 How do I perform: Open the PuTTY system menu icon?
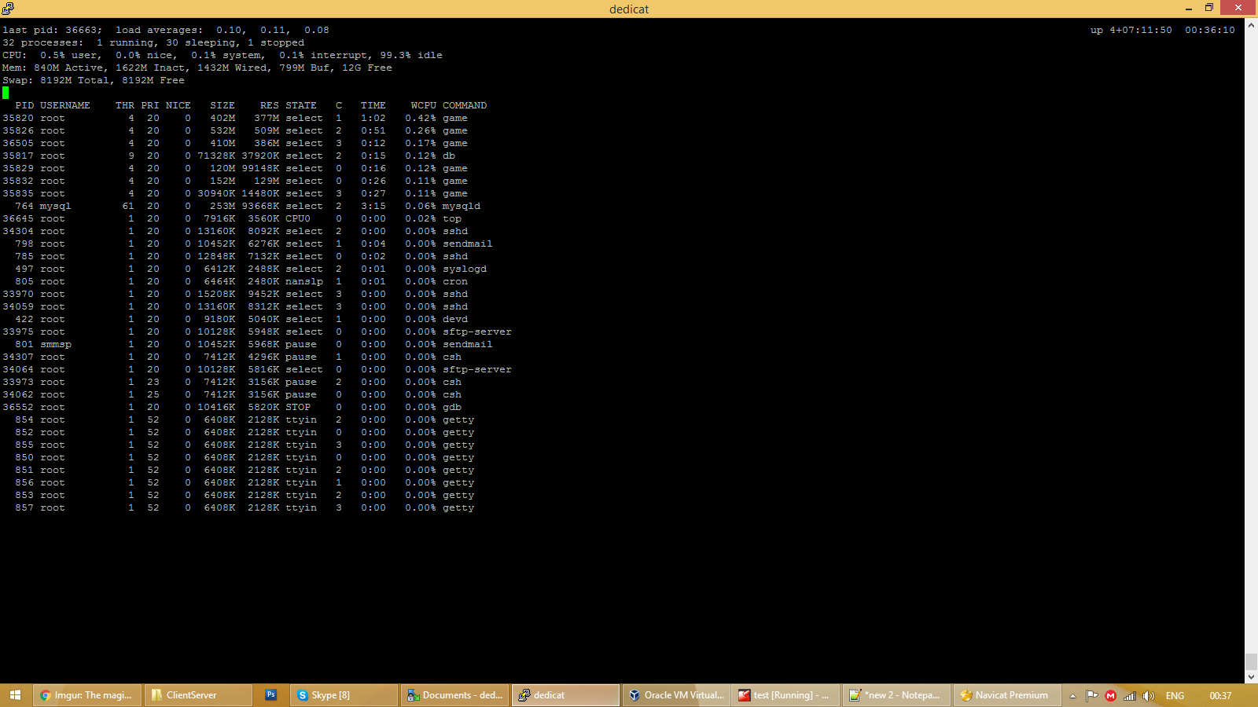(x=8, y=9)
